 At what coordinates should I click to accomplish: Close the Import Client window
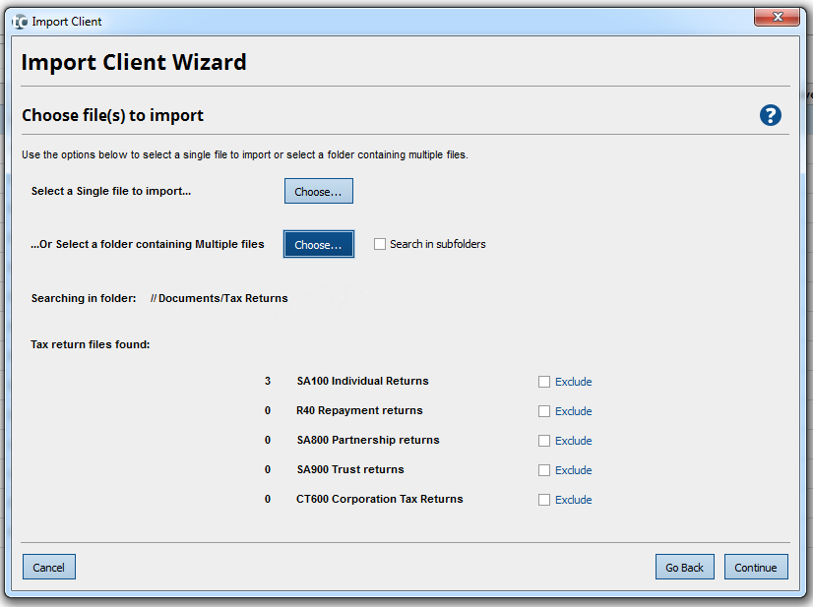[776, 18]
